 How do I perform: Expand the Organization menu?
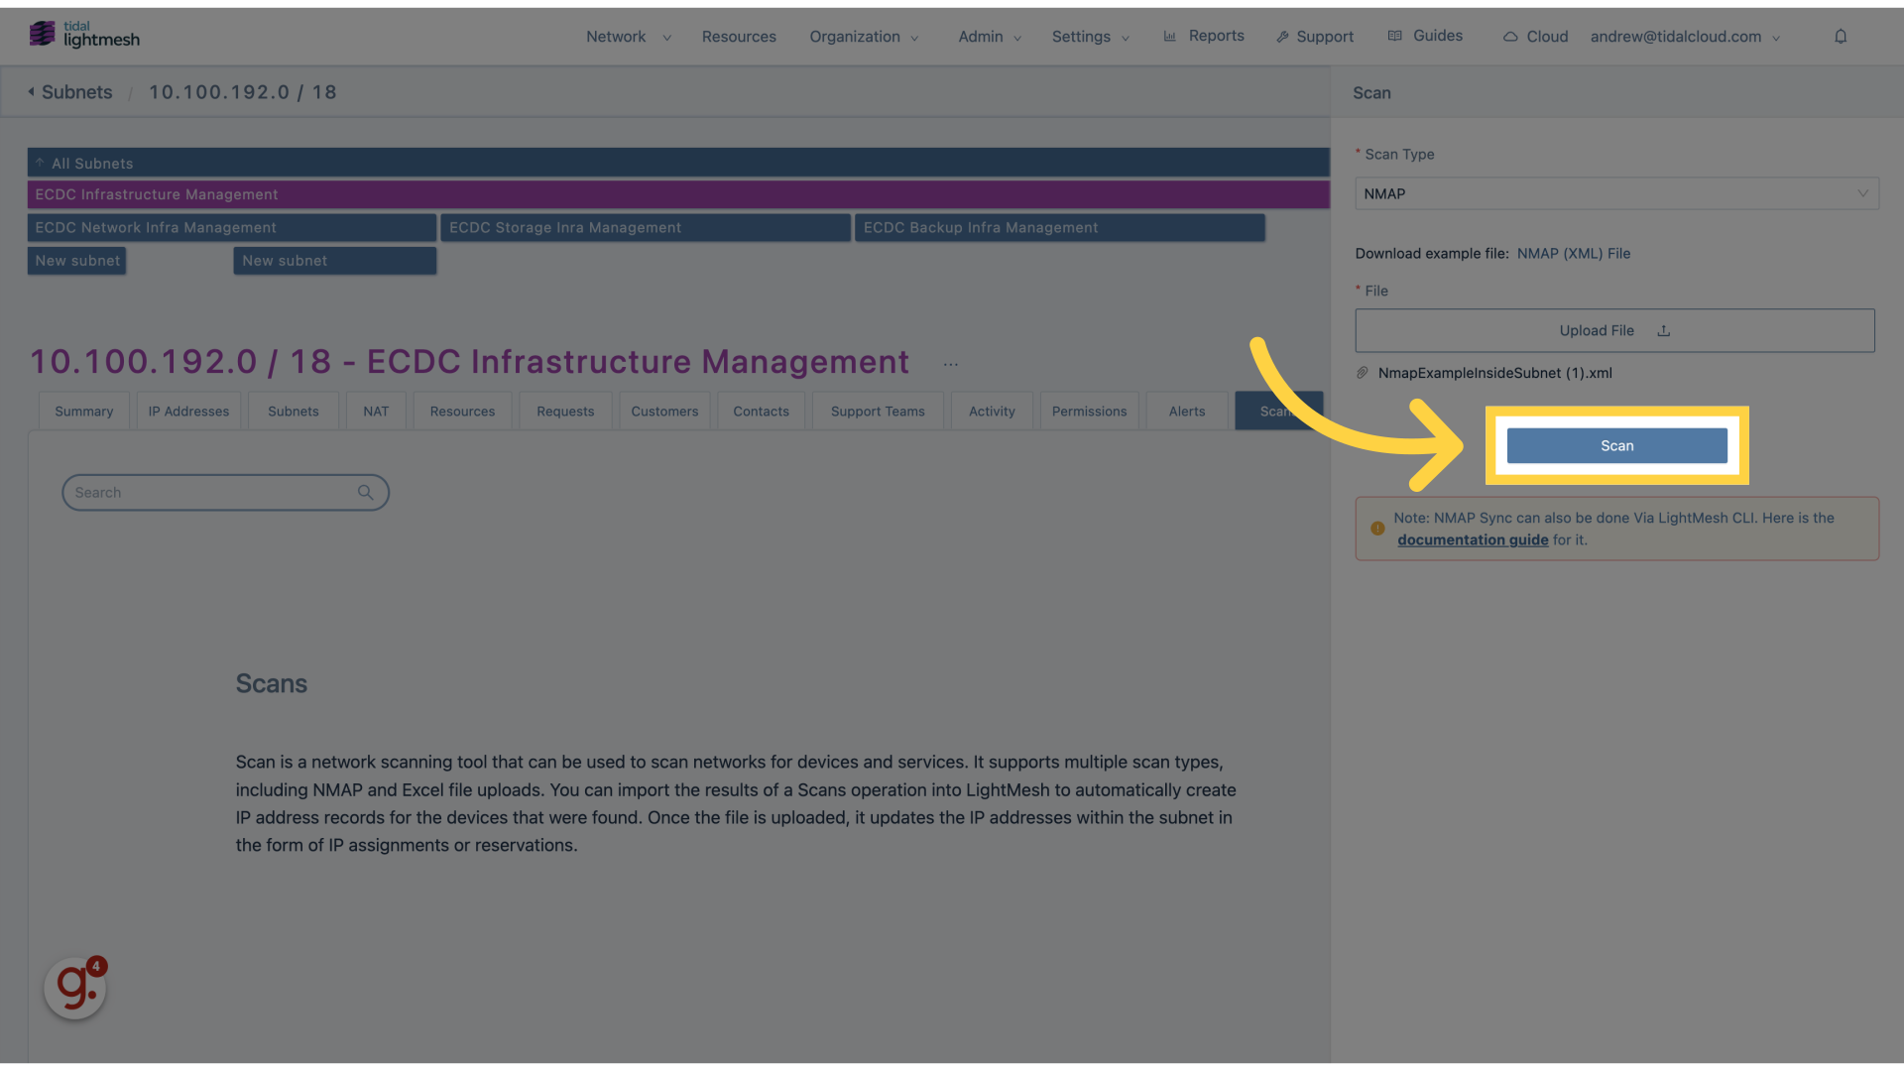[864, 37]
